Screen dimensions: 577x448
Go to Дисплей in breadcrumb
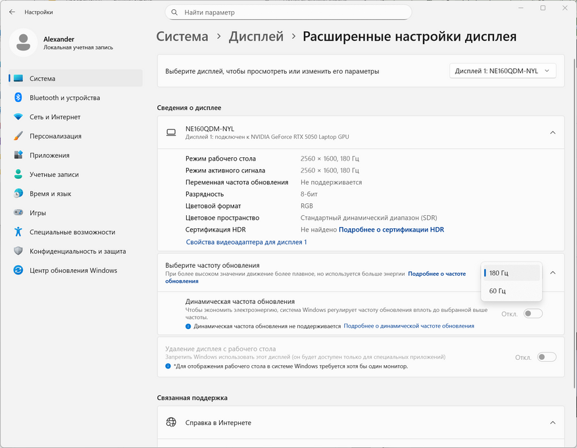click(256, 37)
